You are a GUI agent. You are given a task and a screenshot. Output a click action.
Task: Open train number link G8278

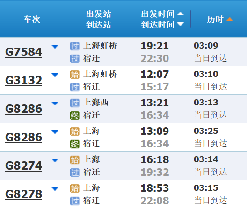pos(24,194)
